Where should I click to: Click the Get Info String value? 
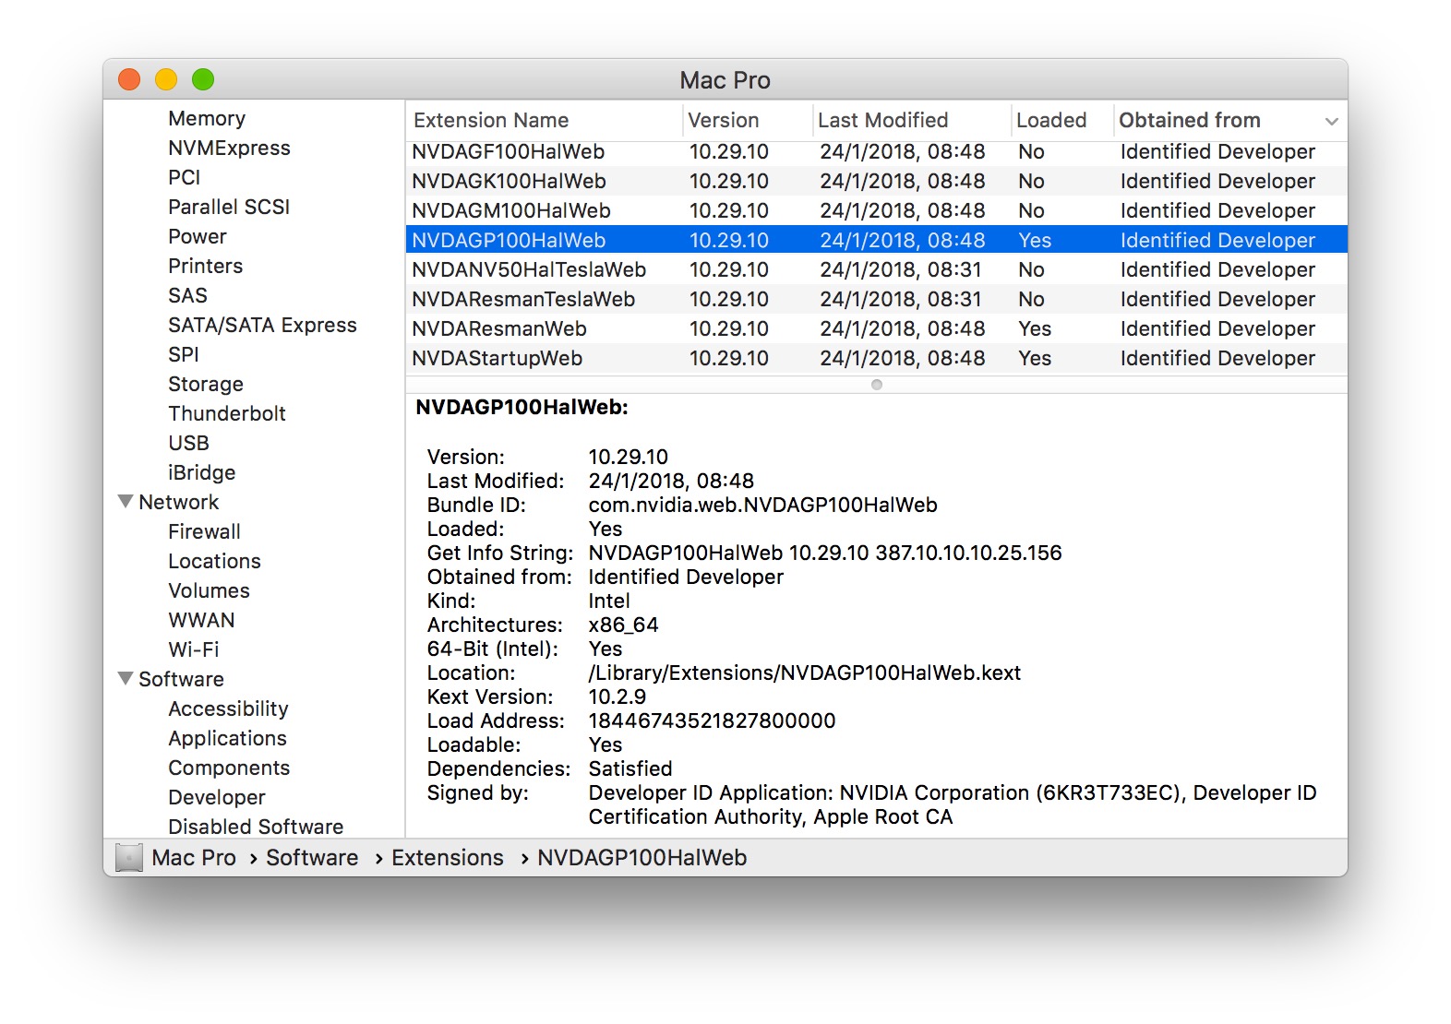[x=825, y=553]
